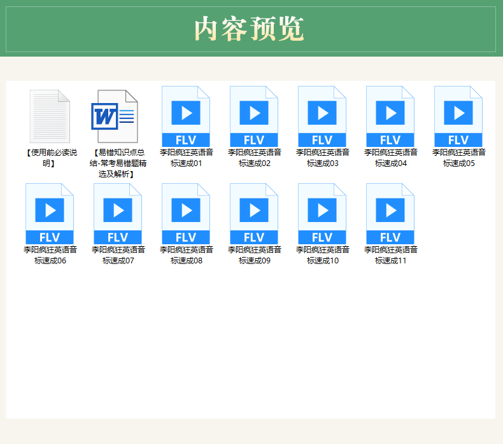
Task: Select FLV file icon 李阳疯狂英语音标速成07
Action: coord(118,214)
